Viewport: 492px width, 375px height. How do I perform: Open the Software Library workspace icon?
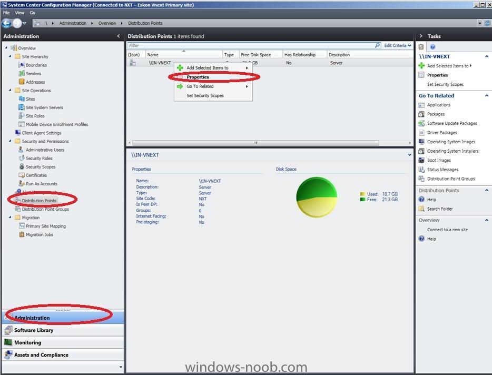[x=8, y=330]
